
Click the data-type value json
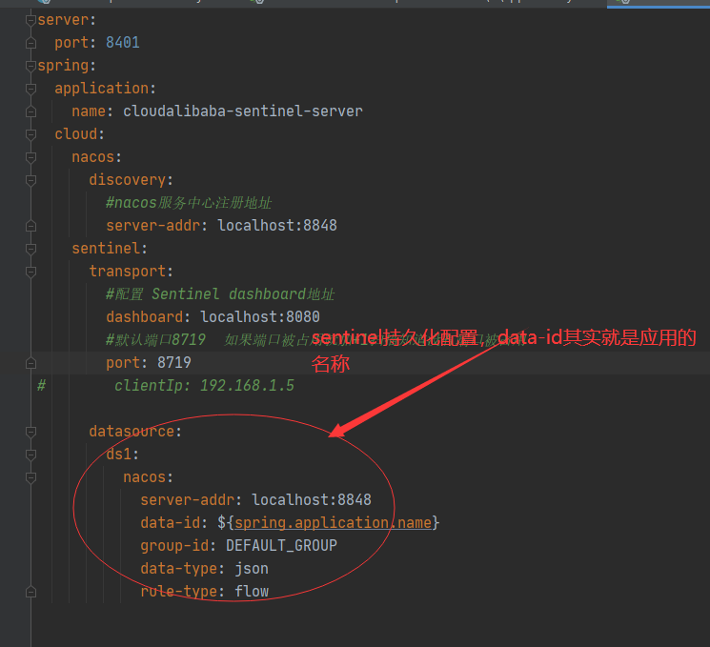(252, 569)
